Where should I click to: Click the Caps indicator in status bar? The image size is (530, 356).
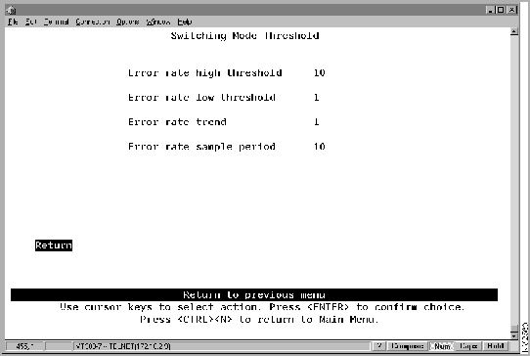[x=468, y=346]
